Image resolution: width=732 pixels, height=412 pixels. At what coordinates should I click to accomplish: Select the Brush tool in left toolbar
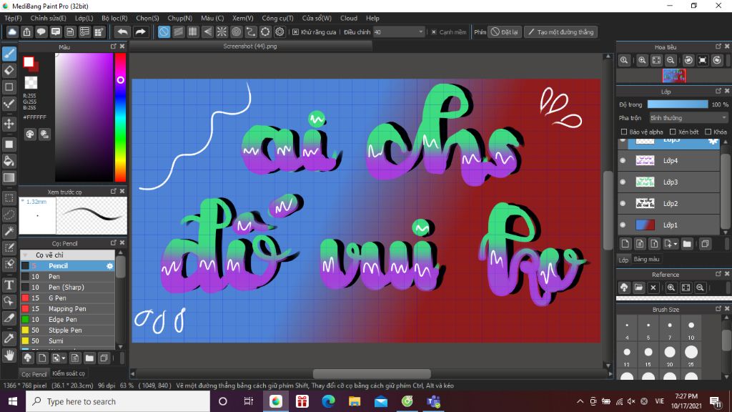pos(9,54)
